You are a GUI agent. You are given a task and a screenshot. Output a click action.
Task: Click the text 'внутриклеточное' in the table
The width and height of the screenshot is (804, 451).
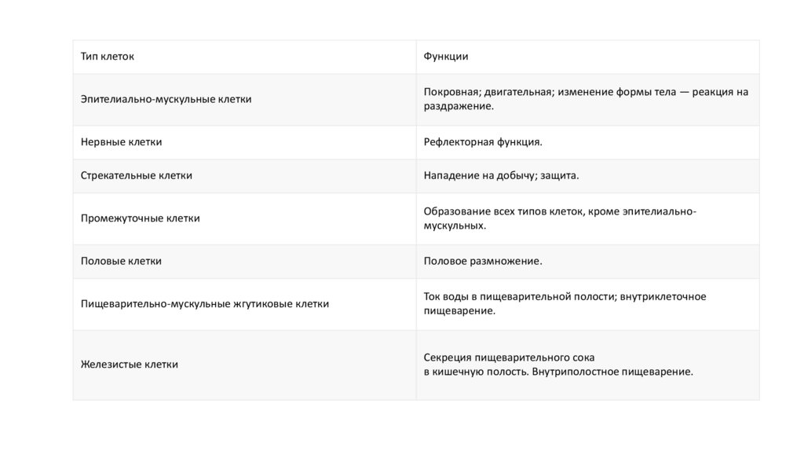point(666,296)
